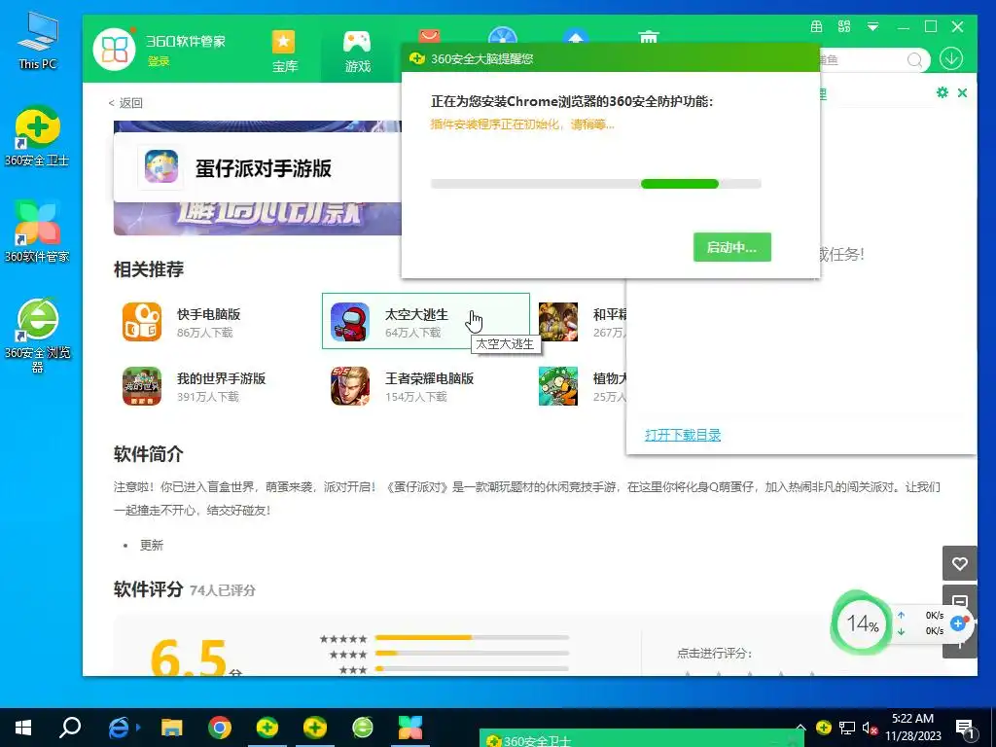Click 打开下载目录 link
Screen dimensions: 996x747
682,435
